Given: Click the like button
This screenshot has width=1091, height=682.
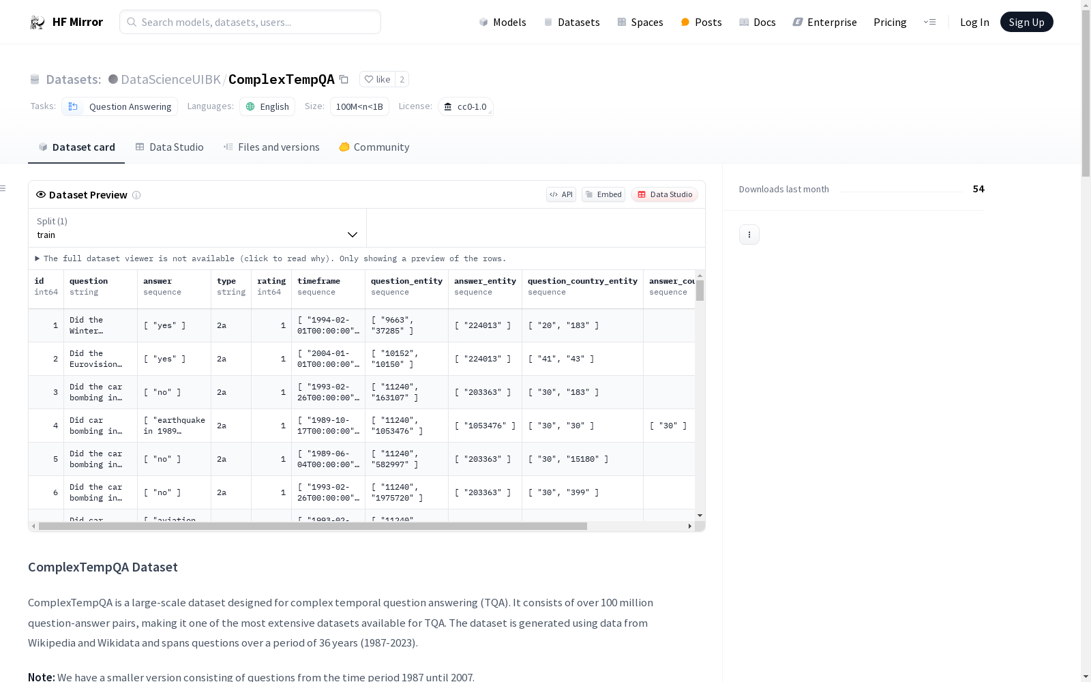Looking at the screenshot, I should tap(377, 79).
